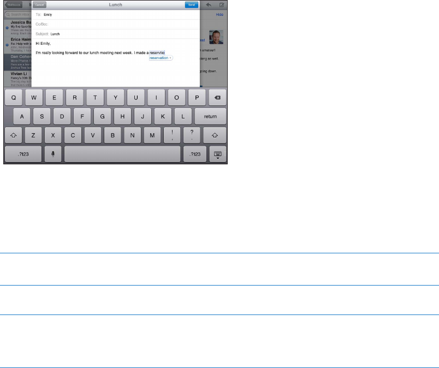Tap the backspace delete key

[x=217, y=98]
